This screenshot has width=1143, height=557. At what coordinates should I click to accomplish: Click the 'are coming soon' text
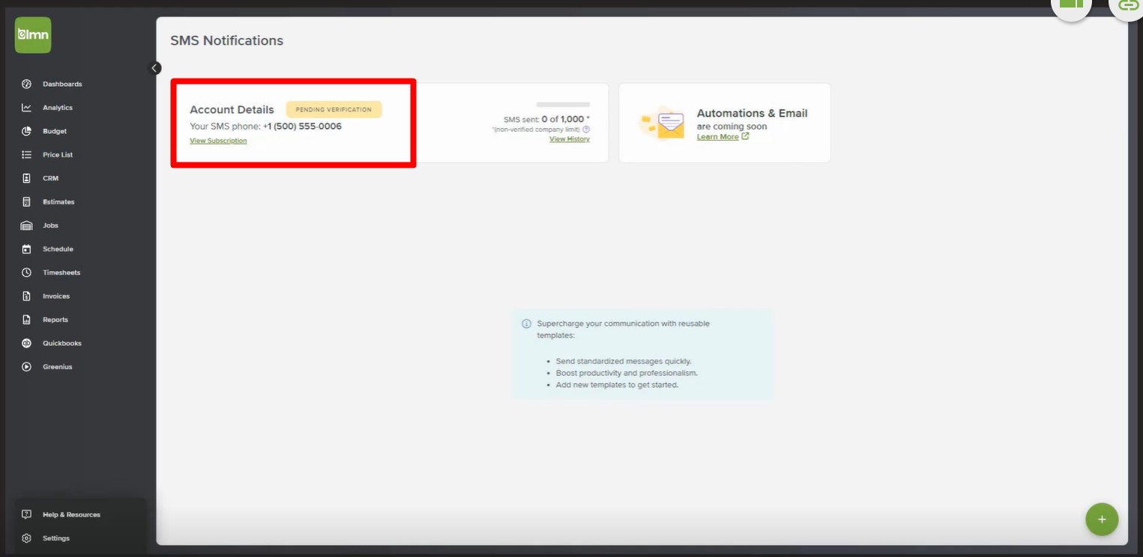pos(732,127)
